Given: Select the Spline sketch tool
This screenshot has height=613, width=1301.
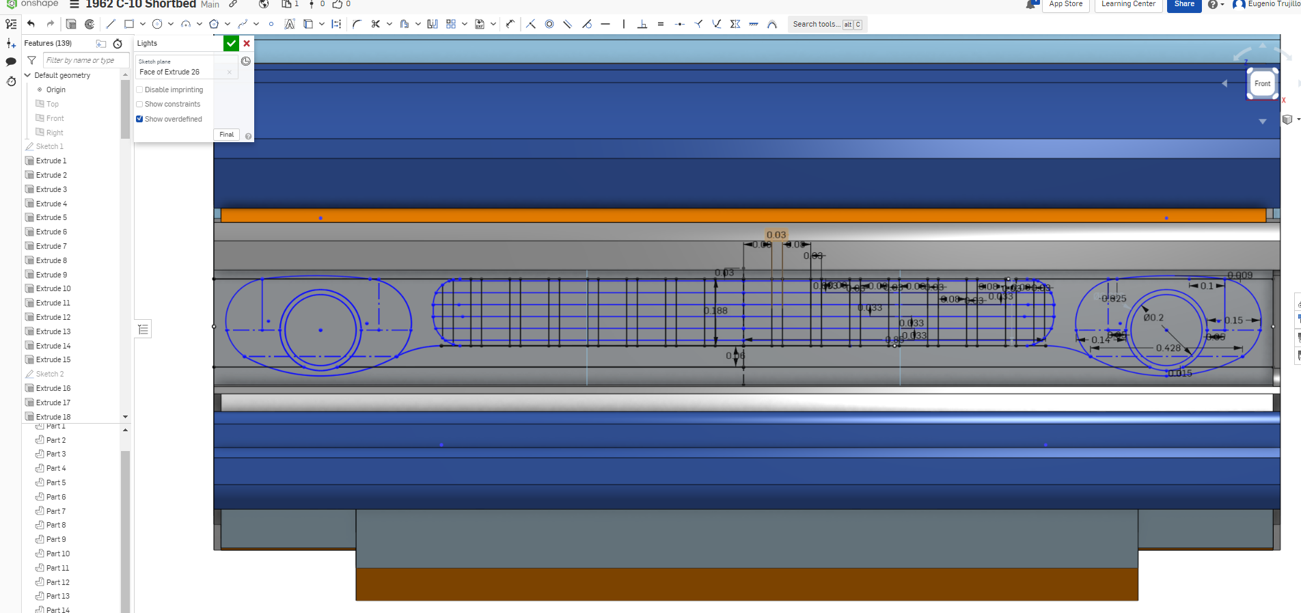Looking at the screenshot, I should tap(243, 24).
